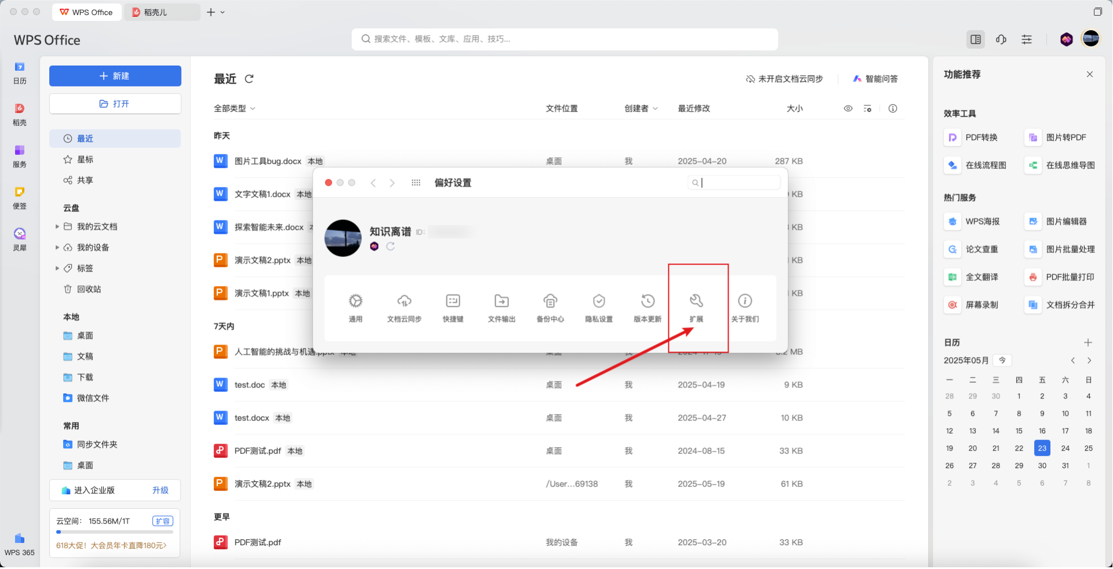Click the 新建 button
Viewport: 1113px width, 569px height.
click(x=115, y=76)
